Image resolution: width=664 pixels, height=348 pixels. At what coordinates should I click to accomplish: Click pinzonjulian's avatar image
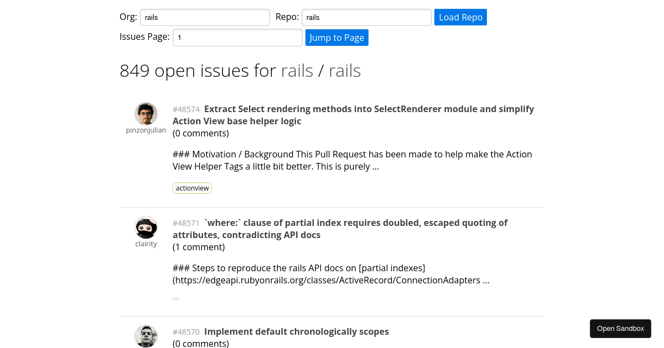146,113
